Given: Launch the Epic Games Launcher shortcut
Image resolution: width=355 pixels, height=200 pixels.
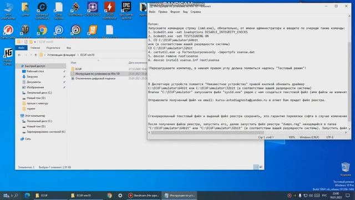Looking at the screenshot, I should 126,11.
